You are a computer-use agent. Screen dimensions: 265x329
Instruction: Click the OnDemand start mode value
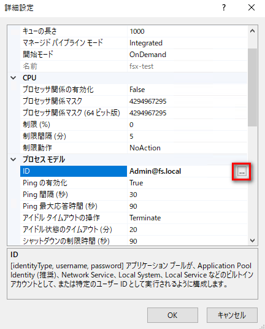point(148,55)
